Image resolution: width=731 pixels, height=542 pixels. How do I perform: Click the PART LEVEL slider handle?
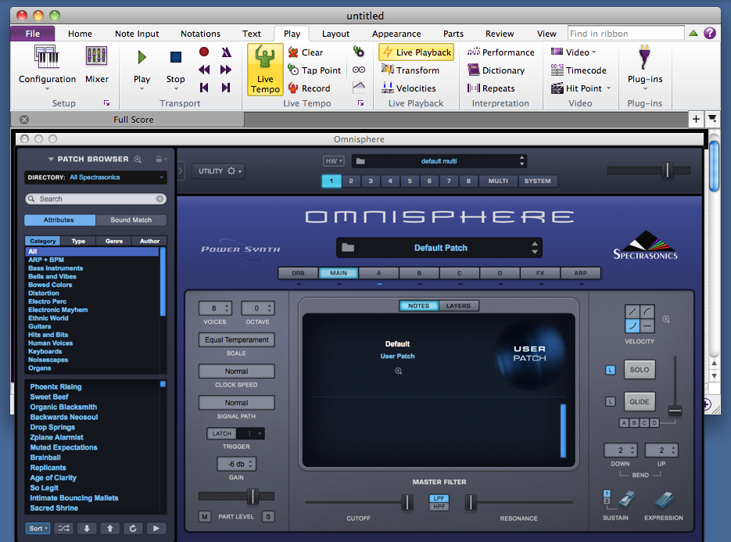tap(253, 496)
